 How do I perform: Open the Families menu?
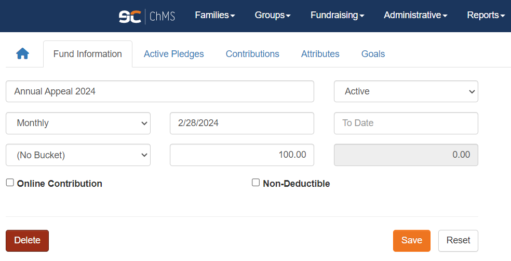click(215, 15)
